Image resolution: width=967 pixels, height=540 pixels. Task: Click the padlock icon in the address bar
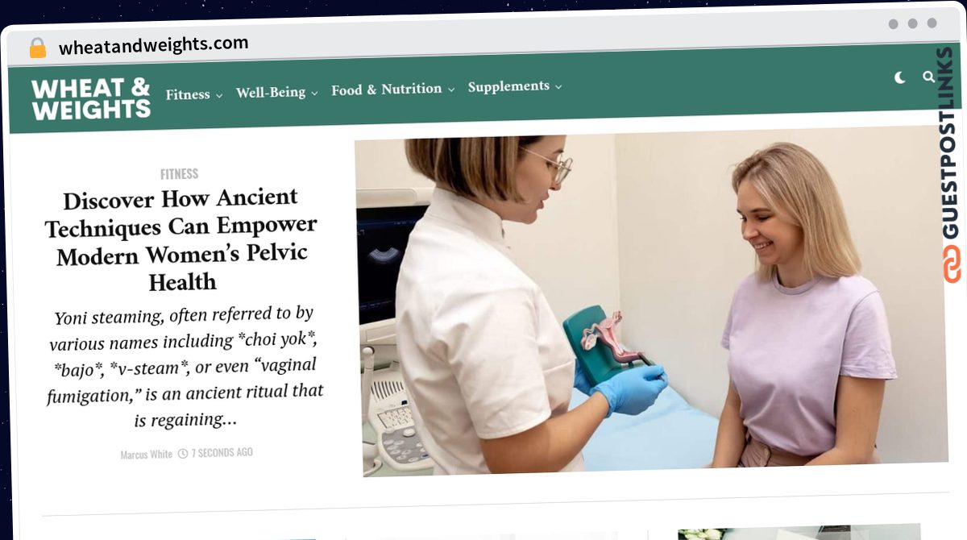pos(37,48)
